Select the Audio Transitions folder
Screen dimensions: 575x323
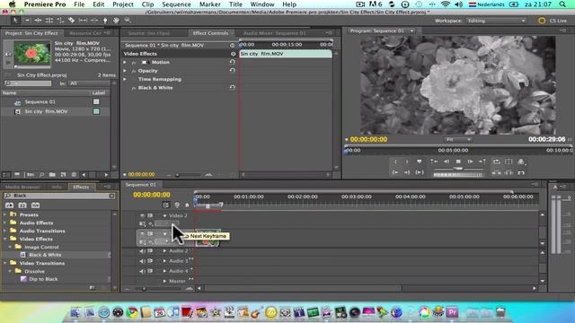coord(42,231)
